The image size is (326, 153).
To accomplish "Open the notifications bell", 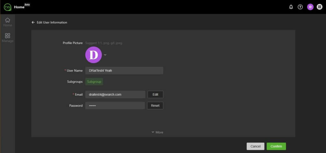I will coord(291,7).
